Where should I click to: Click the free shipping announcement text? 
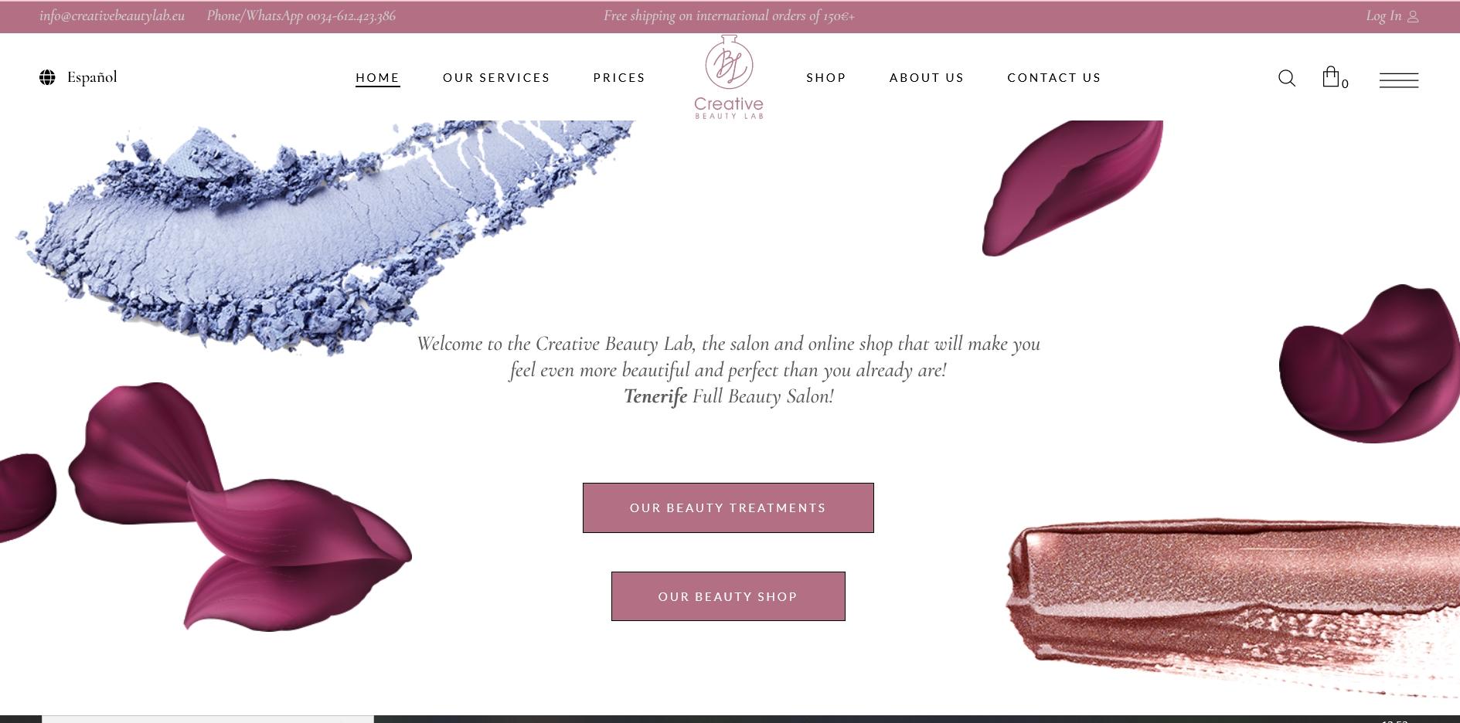[729, 16]
